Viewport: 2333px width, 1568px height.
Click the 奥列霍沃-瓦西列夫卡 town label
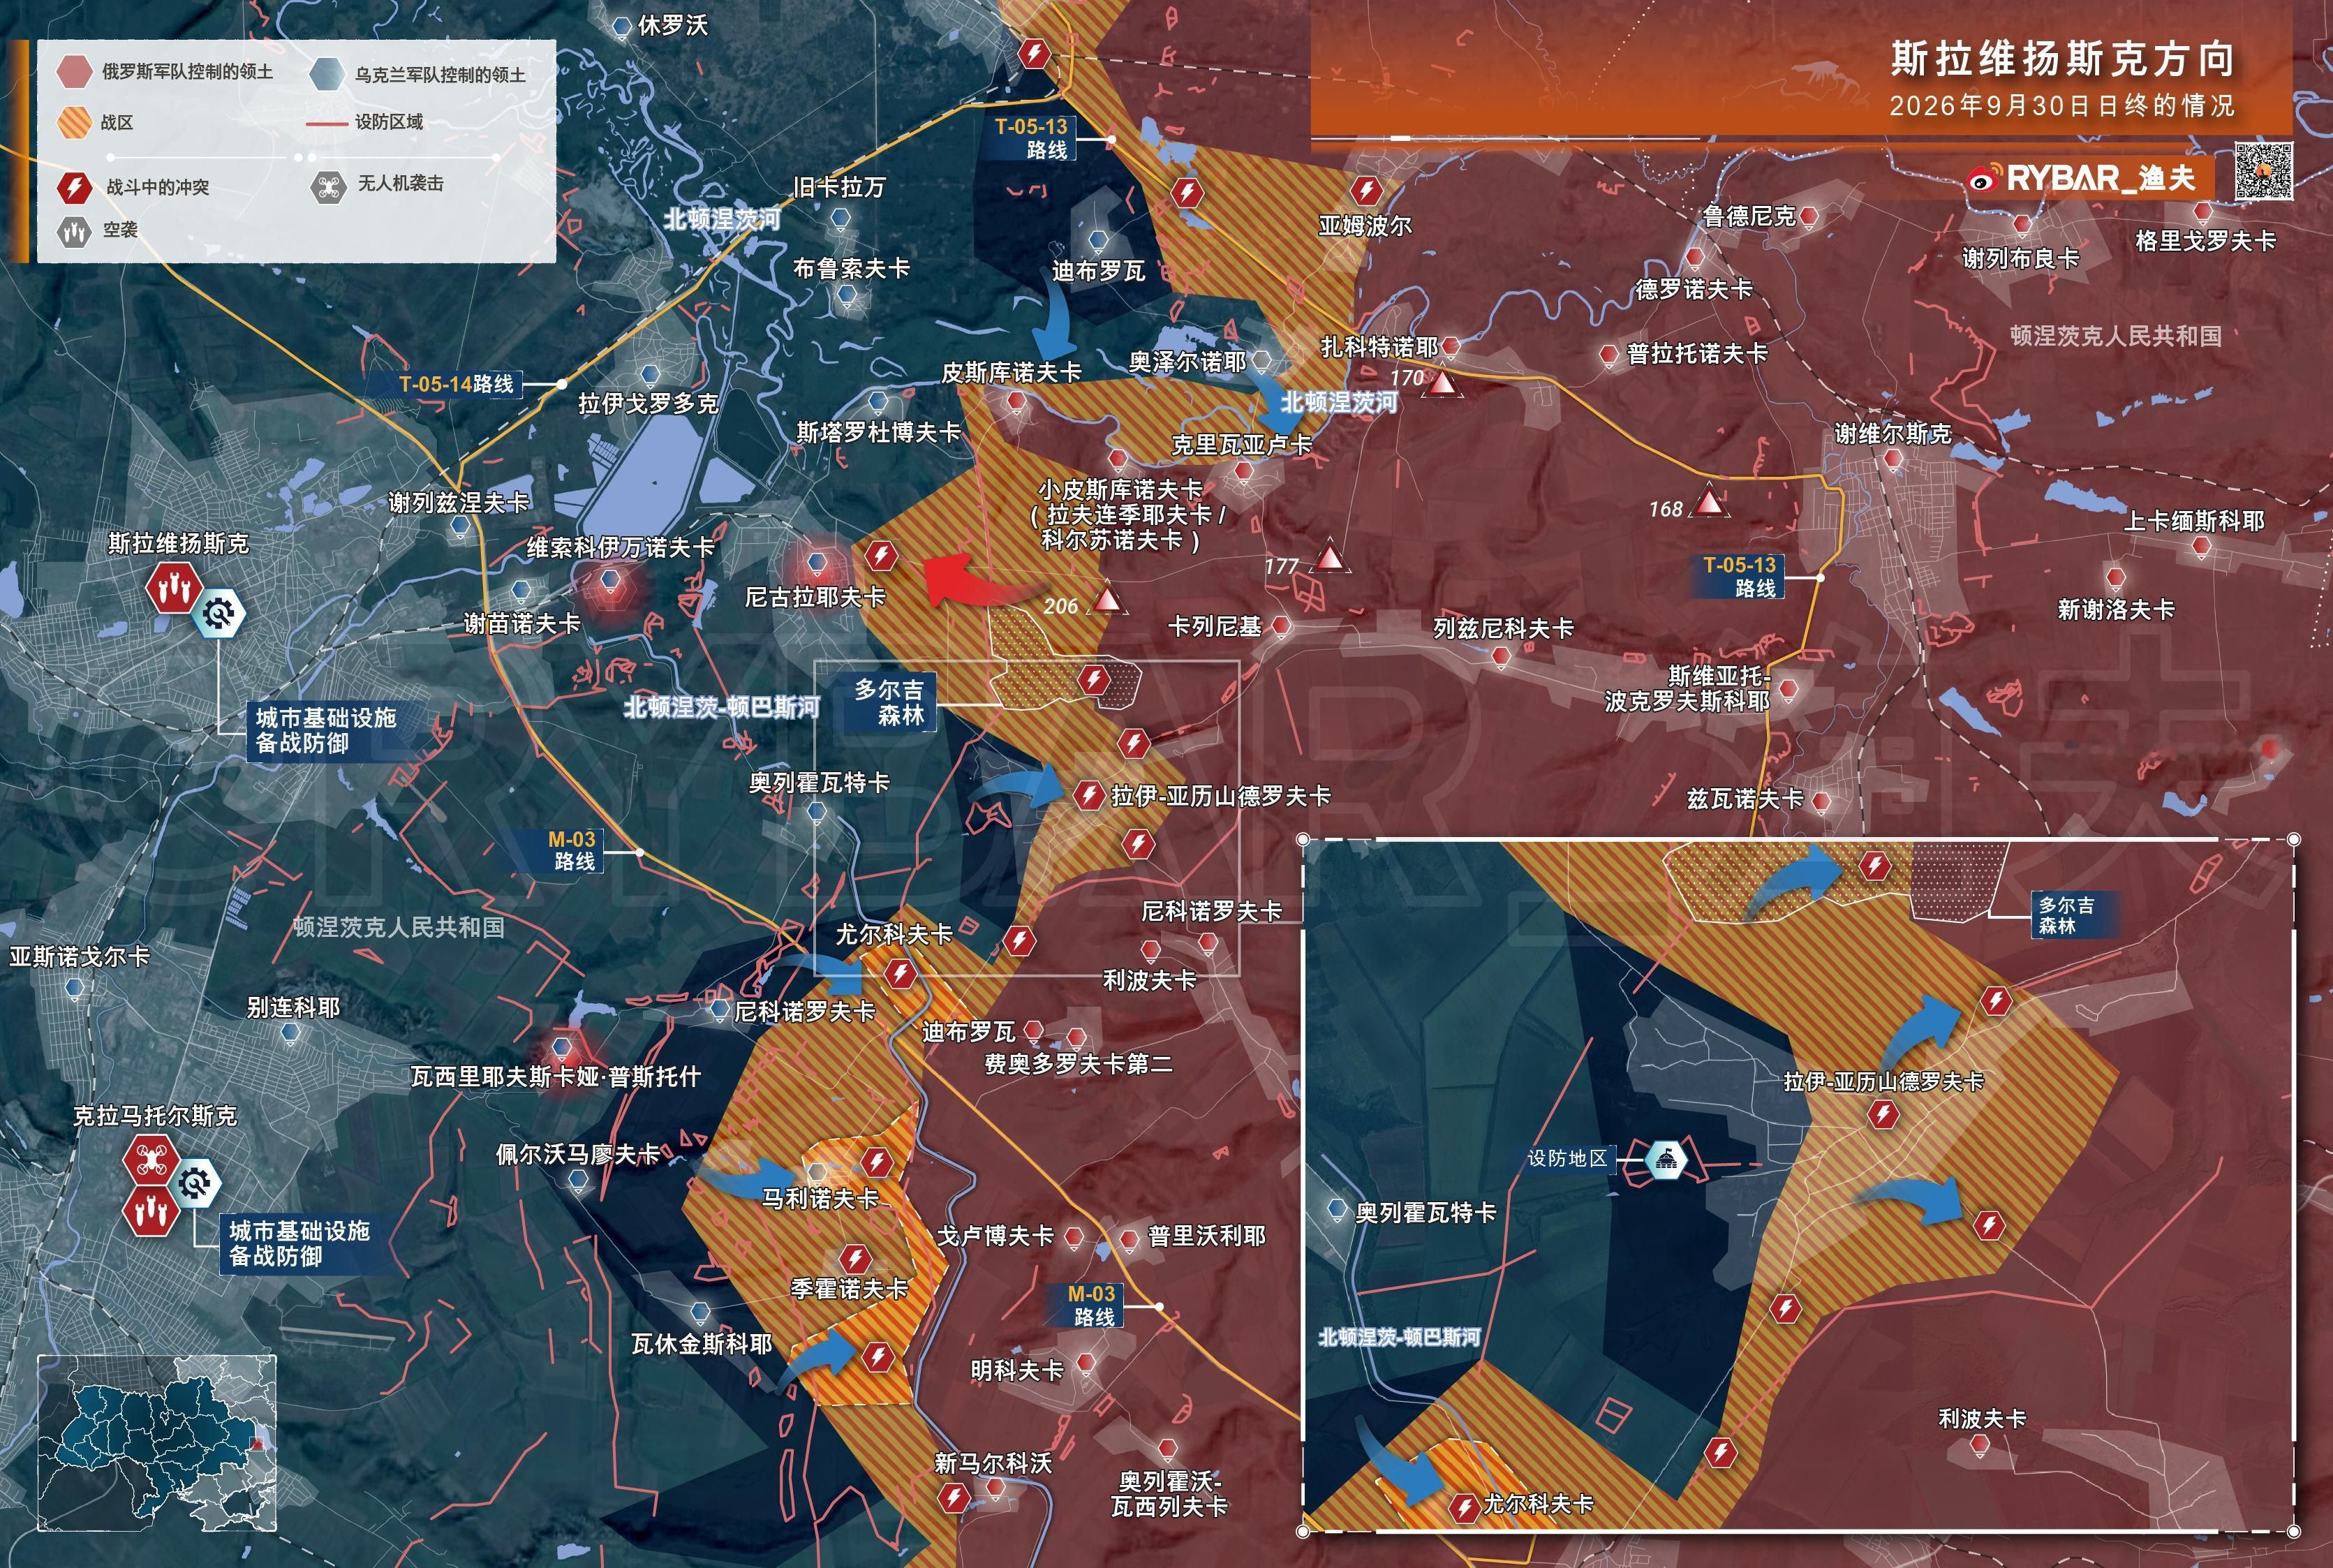coord(1170,1494)
